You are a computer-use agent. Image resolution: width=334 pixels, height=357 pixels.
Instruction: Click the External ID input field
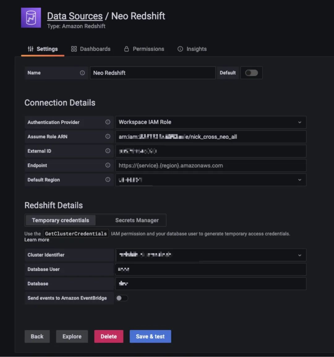(x=211, y=151)
